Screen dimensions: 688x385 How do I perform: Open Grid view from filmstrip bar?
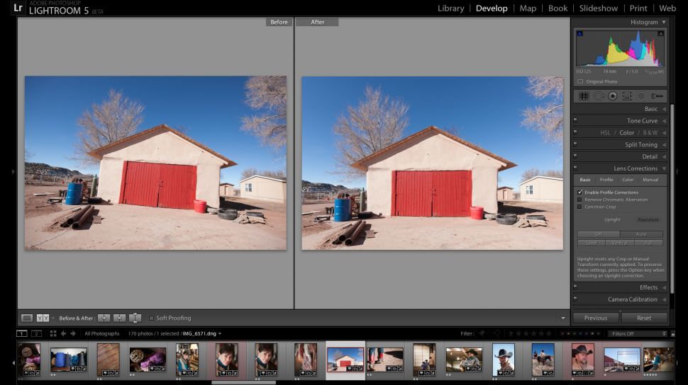[53, 334]
